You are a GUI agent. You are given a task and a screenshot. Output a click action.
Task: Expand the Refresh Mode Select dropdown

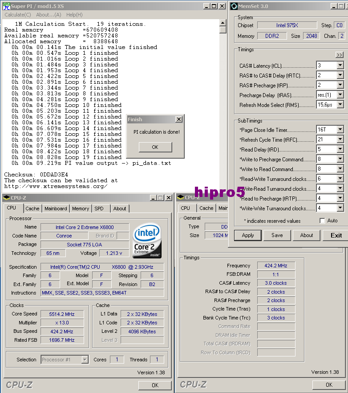coord(340,105)
